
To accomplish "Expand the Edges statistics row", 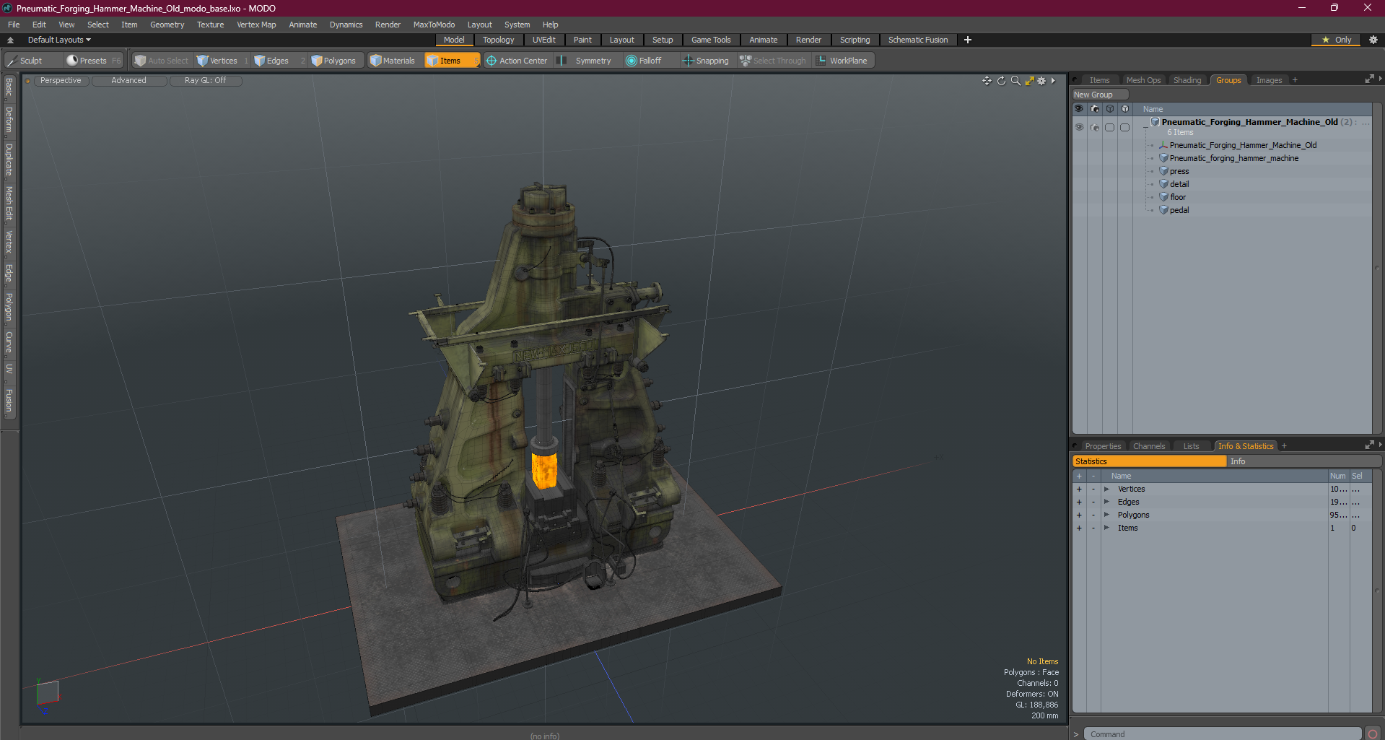I will tap(1106, 502).
